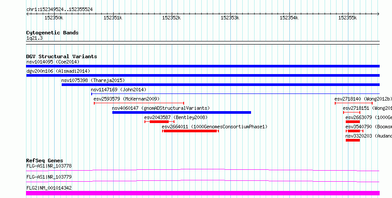Click the esv2043587 (Bentley2008) label

click(176, 117)
